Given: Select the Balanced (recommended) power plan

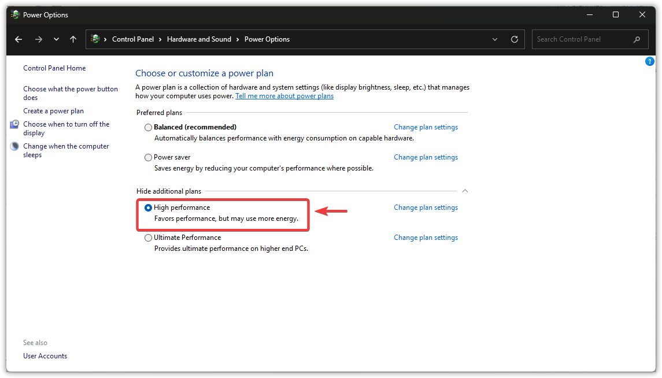Looking at the screenshot, I should pos(149,127).
